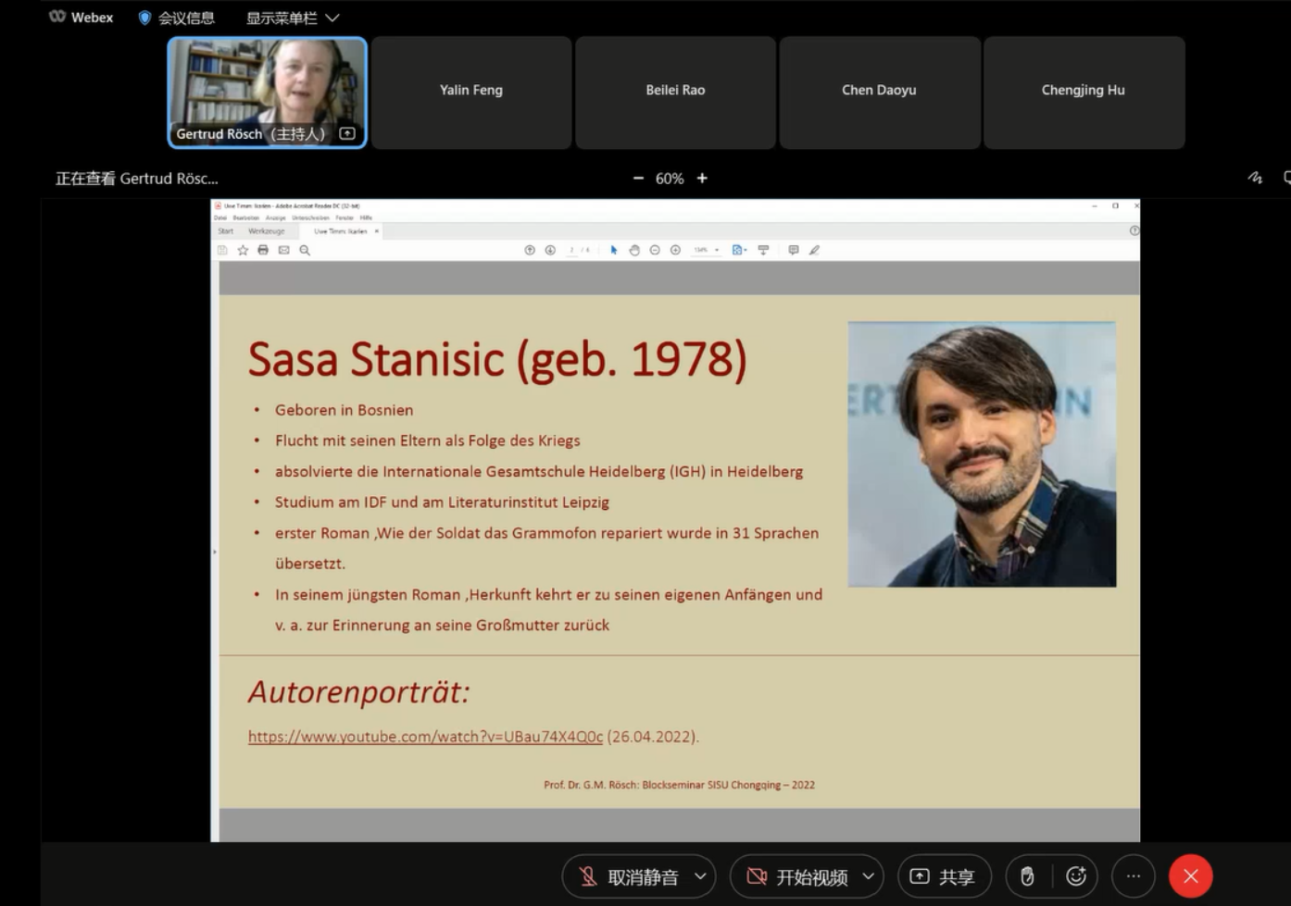Expand video options arrow beside 开始视频
The height and width of the screenshot is (906, 1291).
868,876
